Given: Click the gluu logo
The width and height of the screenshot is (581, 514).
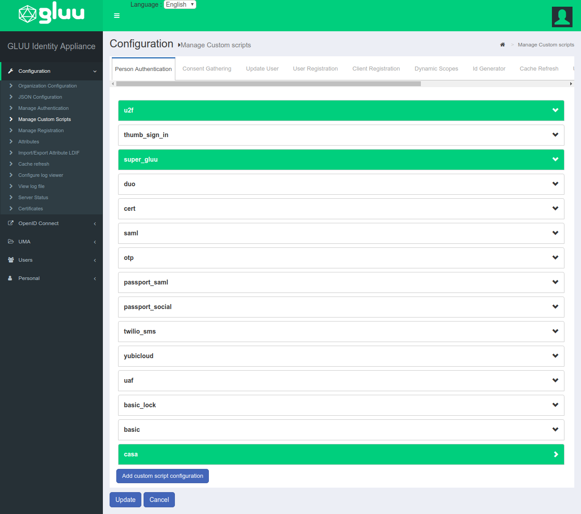Looking at the screenshot, I should click(51, 15).
